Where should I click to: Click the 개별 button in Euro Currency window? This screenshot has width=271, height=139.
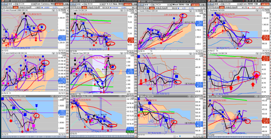(66, 4)
